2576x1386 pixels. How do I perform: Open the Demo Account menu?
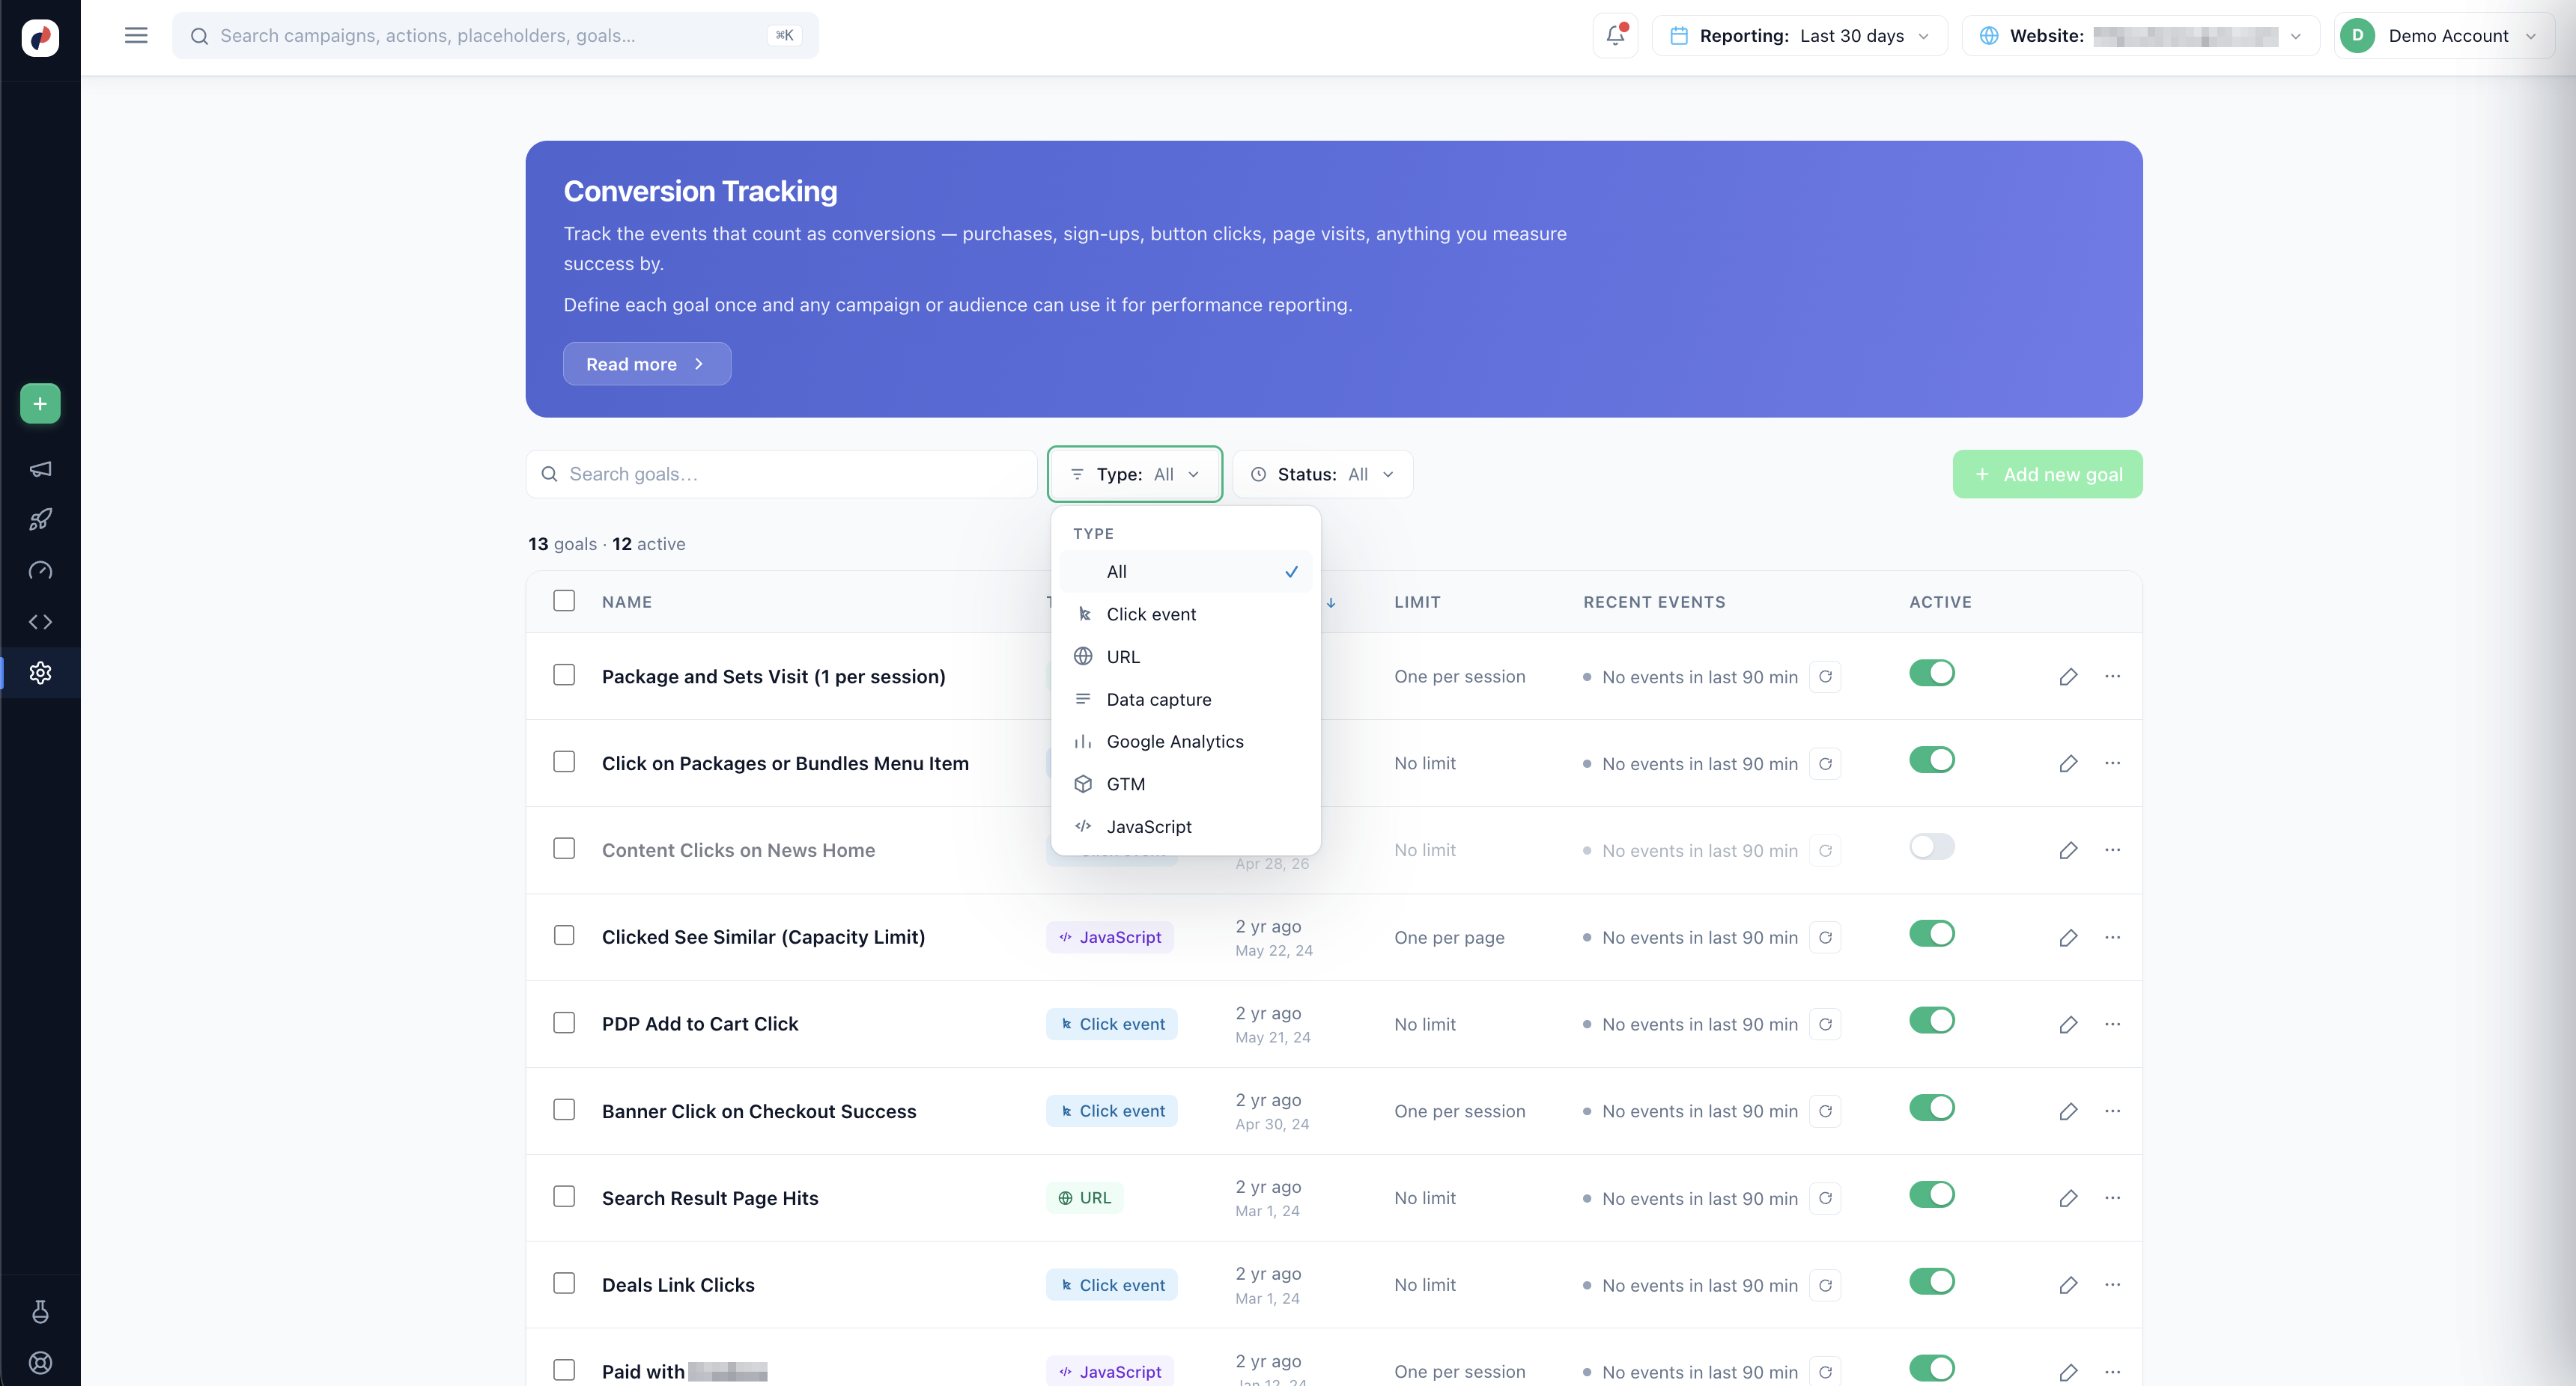pos(2444,36)
